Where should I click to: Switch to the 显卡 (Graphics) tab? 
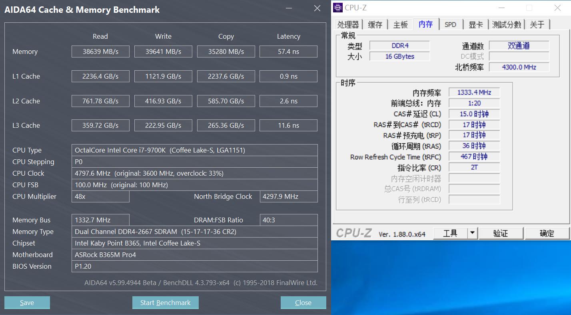coord(476,24)
